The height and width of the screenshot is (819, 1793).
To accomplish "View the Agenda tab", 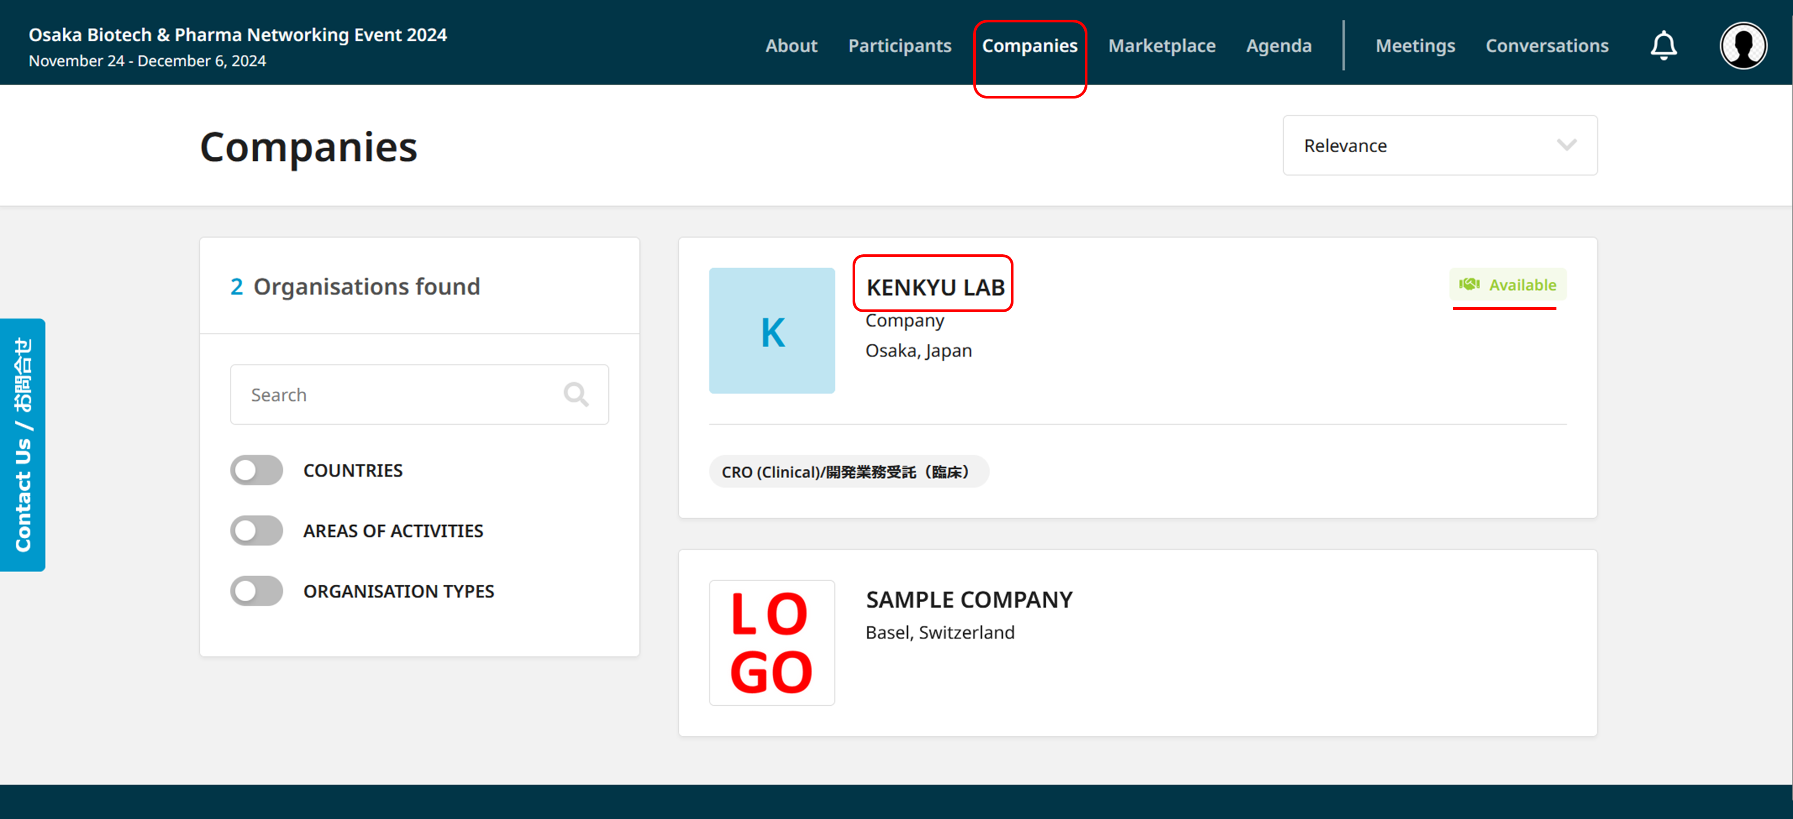I will [1278, 46].
